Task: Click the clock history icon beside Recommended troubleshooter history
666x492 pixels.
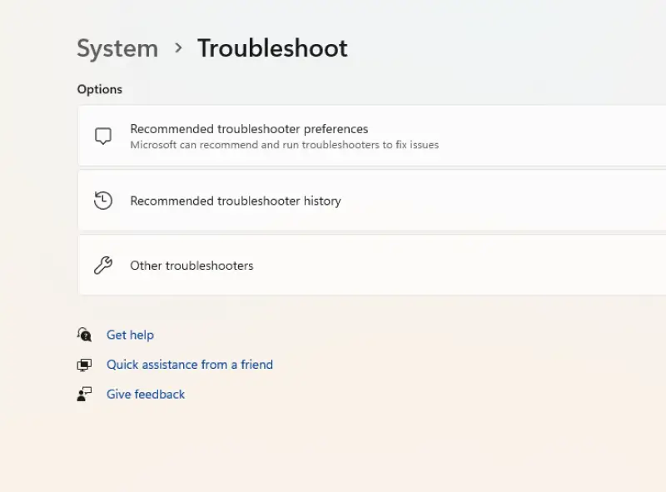Action: point(103,201)
